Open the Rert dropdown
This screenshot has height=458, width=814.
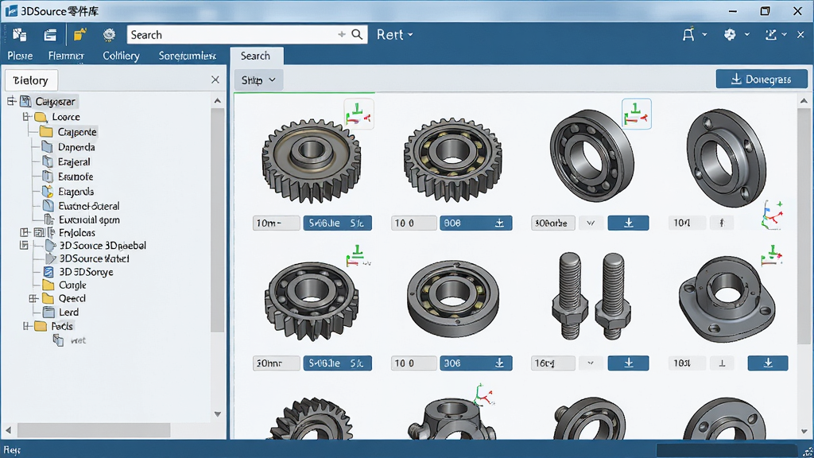pos(394,35)
